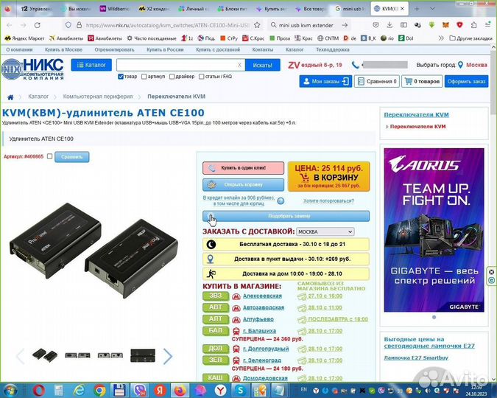
Task: Bookmark this page with the star icon
Action: pyautogui.click(x=257, y=25)
